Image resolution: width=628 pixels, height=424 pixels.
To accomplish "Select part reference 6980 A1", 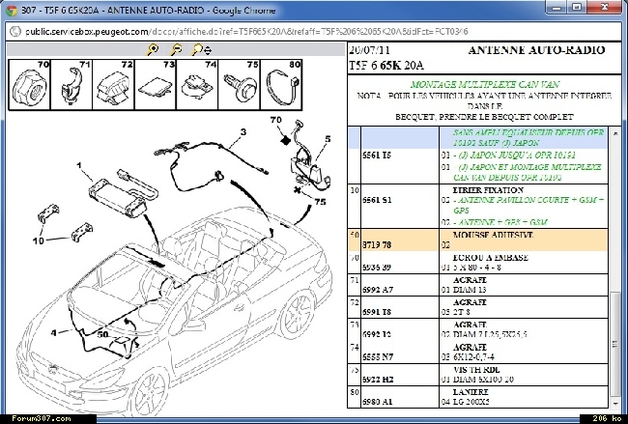I will pyautogui.click(x=377, y=402).
